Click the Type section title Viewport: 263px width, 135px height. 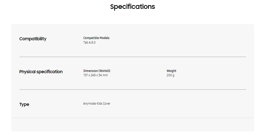pyautogui.click(x=24, y=104)
